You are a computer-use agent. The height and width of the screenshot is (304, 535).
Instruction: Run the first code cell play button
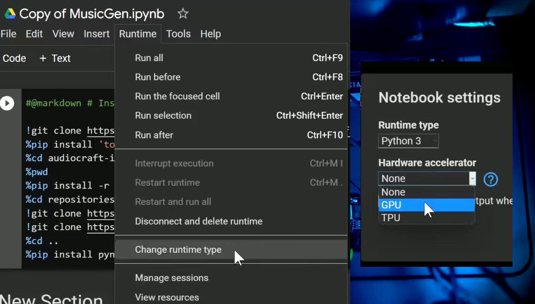tap(7, 103)
